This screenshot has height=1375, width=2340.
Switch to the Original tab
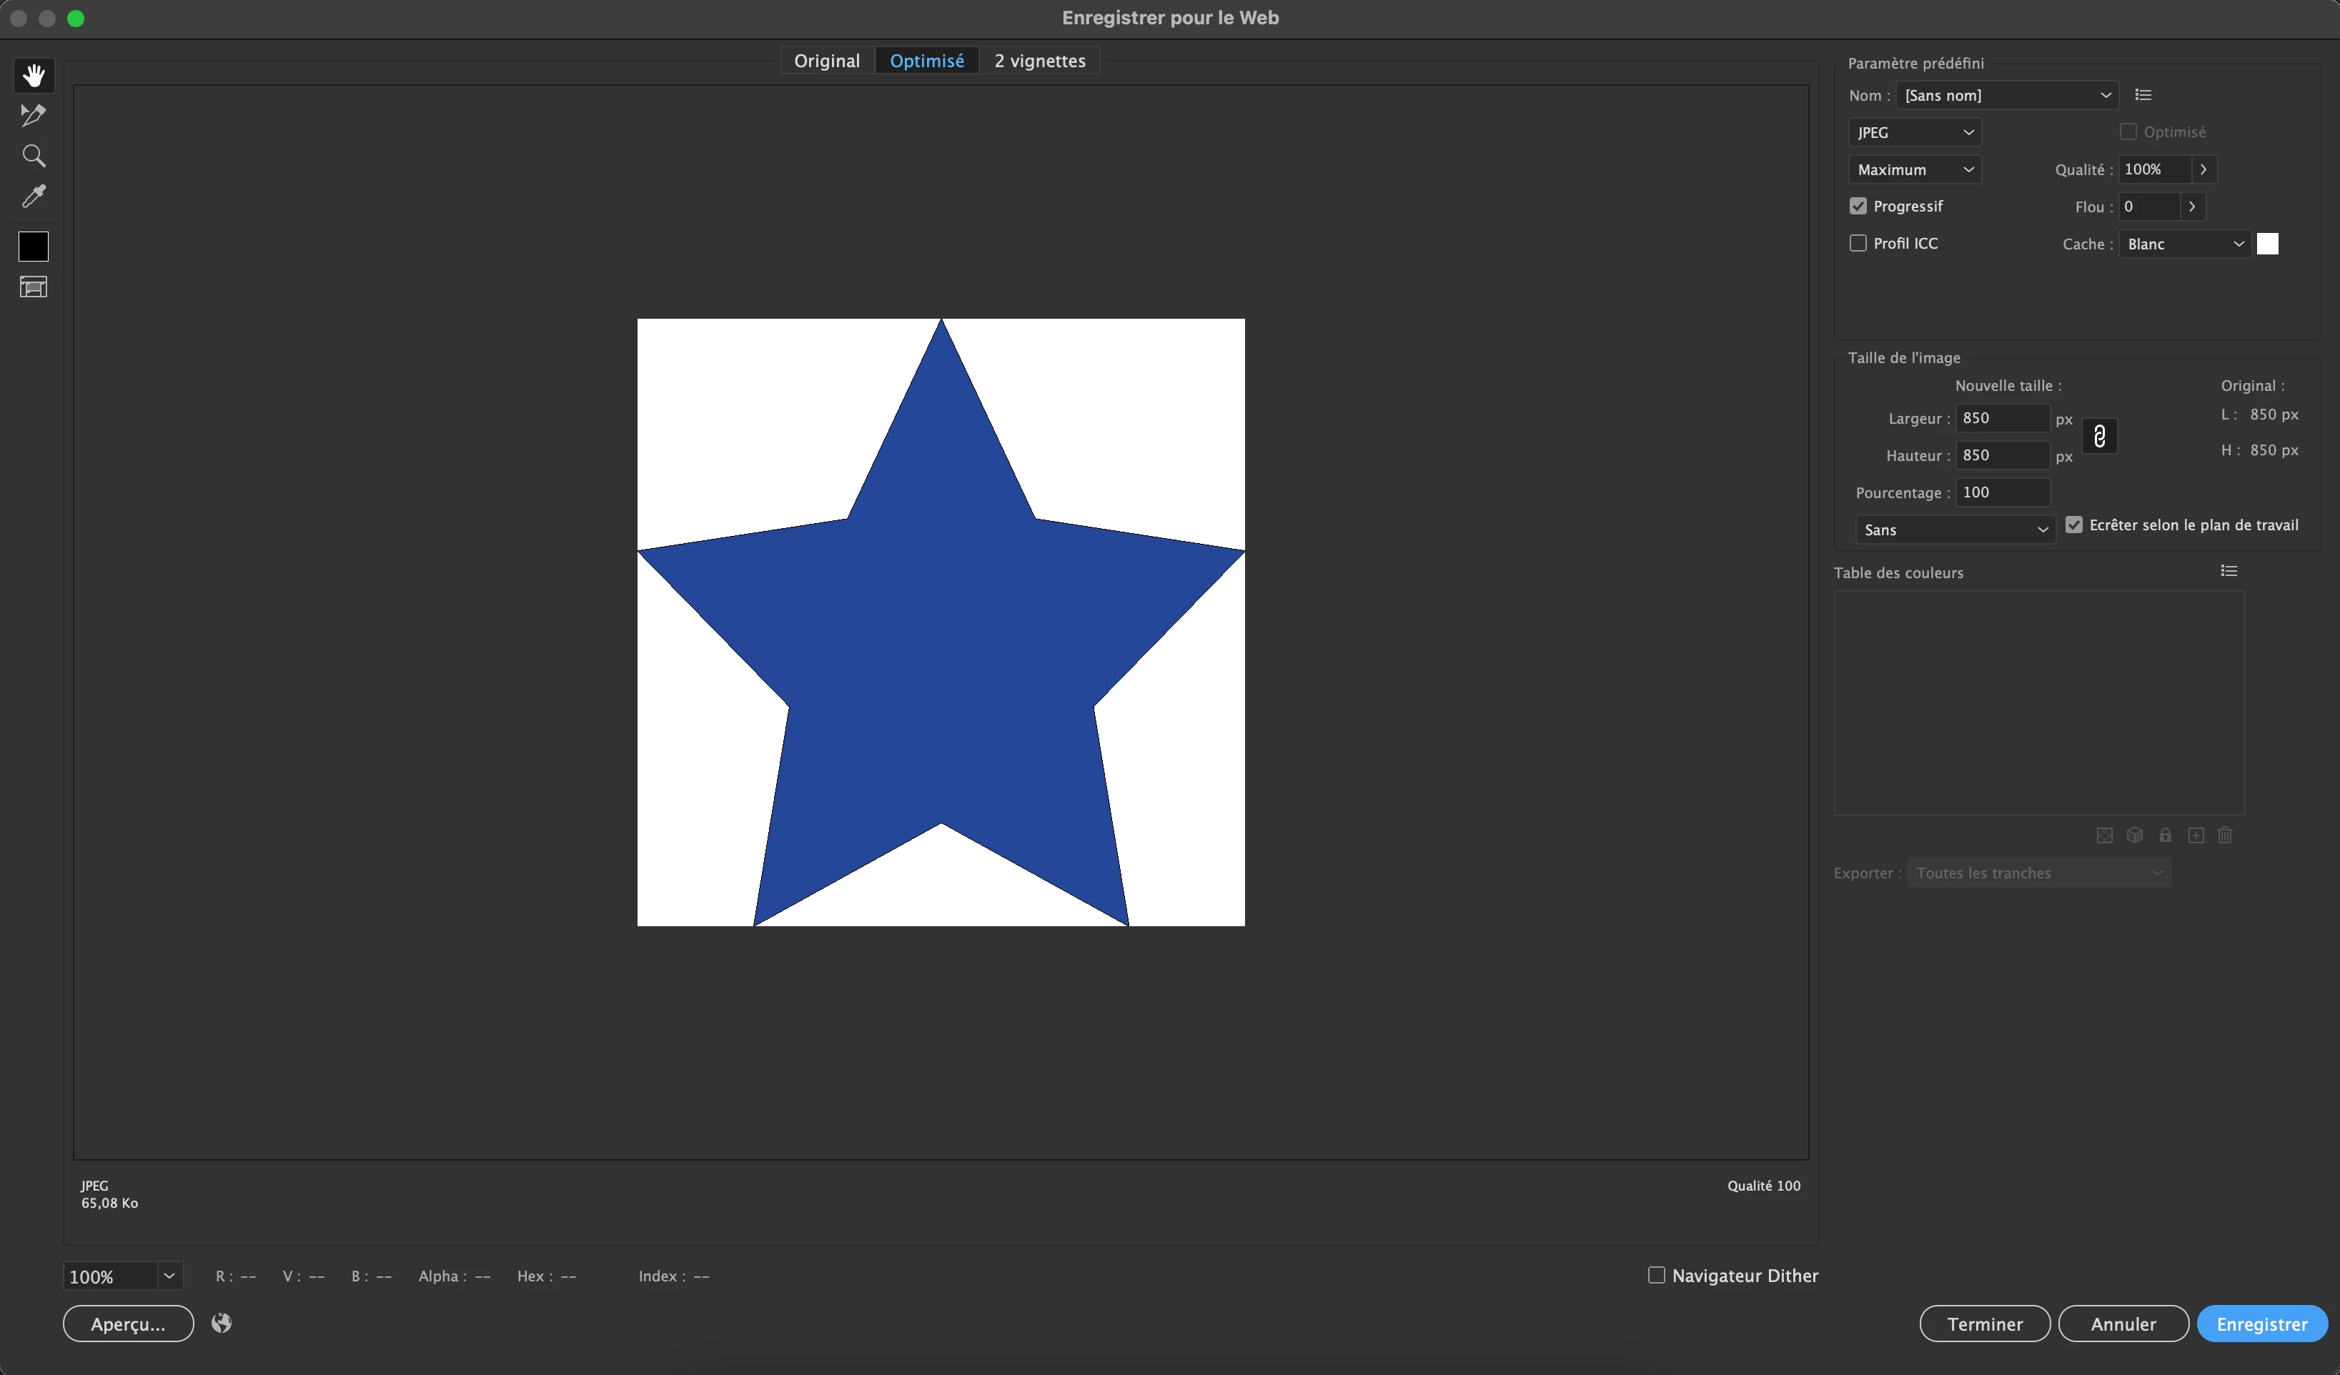[x=826, y=60]
